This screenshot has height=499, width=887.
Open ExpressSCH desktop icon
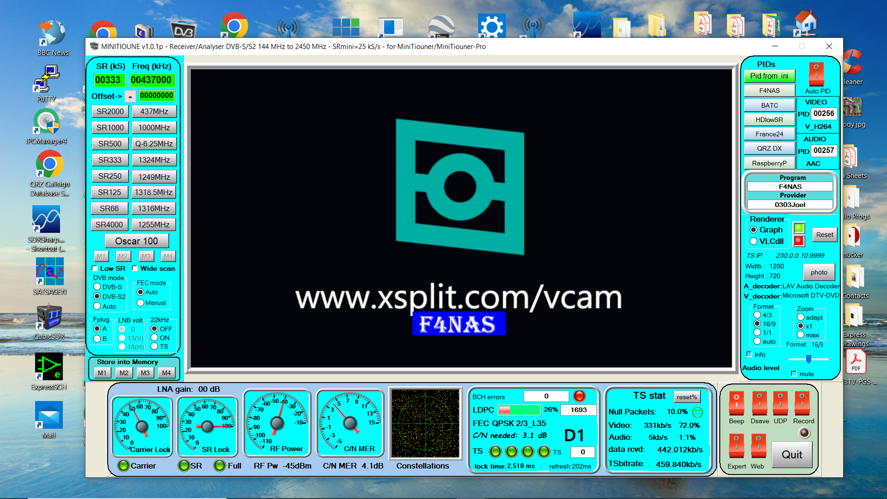coord(49,372)
